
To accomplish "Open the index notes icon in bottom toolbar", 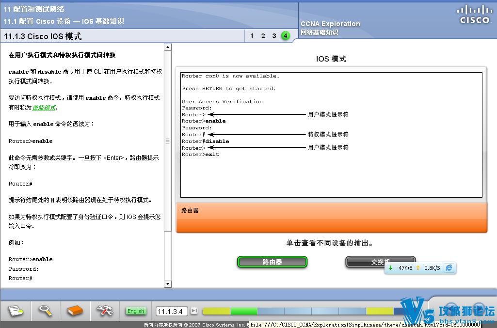I will click(x=16, y=311).
